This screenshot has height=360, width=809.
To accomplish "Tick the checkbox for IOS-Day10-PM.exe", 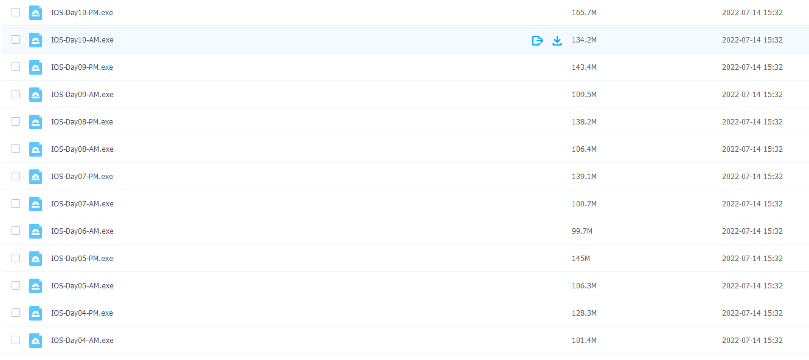I will click(x=16, y=12).
